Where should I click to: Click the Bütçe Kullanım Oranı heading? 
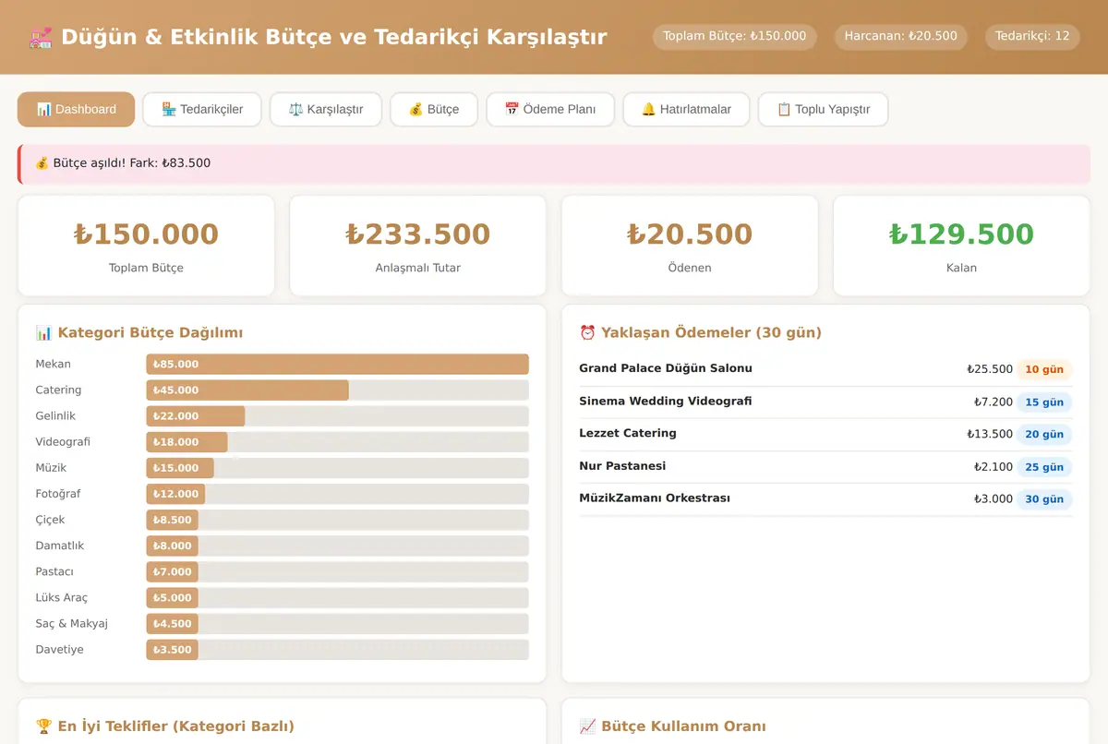pos(672,726)
